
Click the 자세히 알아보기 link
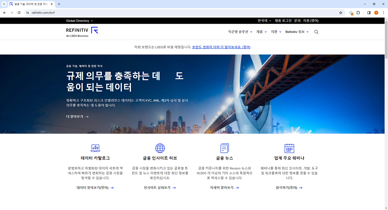pyautogui.click(x=225, y=188)
